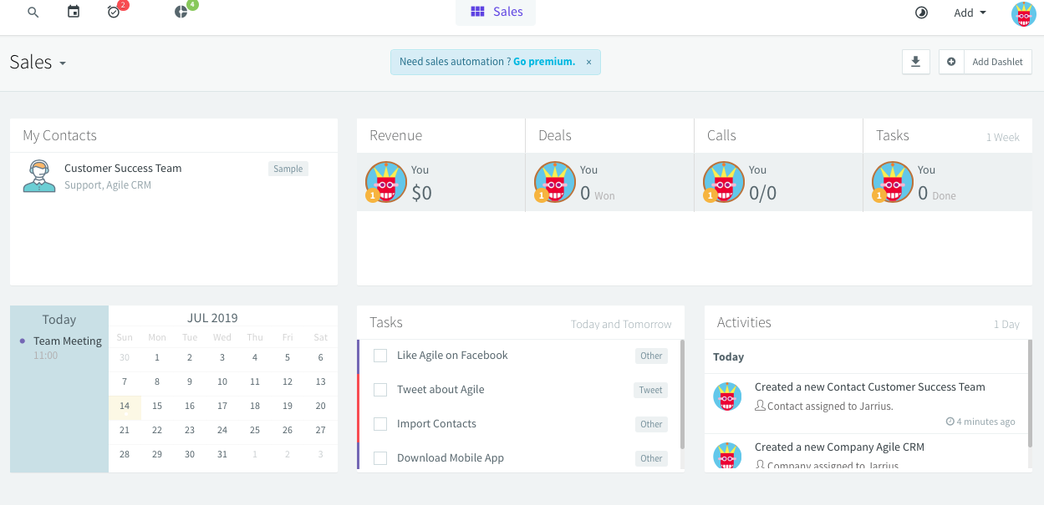Image resolution: width=1044 pixels, height=505 pixels.
Task: Toggle the dark theme half-circle icon
Action: pos(921,13)
